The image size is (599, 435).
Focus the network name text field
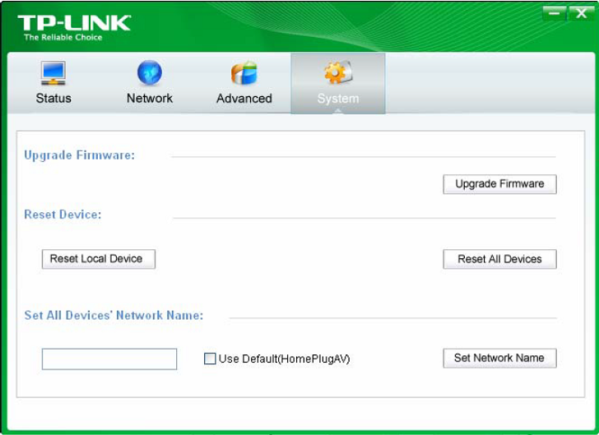(x=109, y=359)
